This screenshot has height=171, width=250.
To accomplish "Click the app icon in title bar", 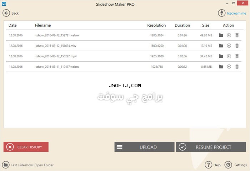I will 4,4.
